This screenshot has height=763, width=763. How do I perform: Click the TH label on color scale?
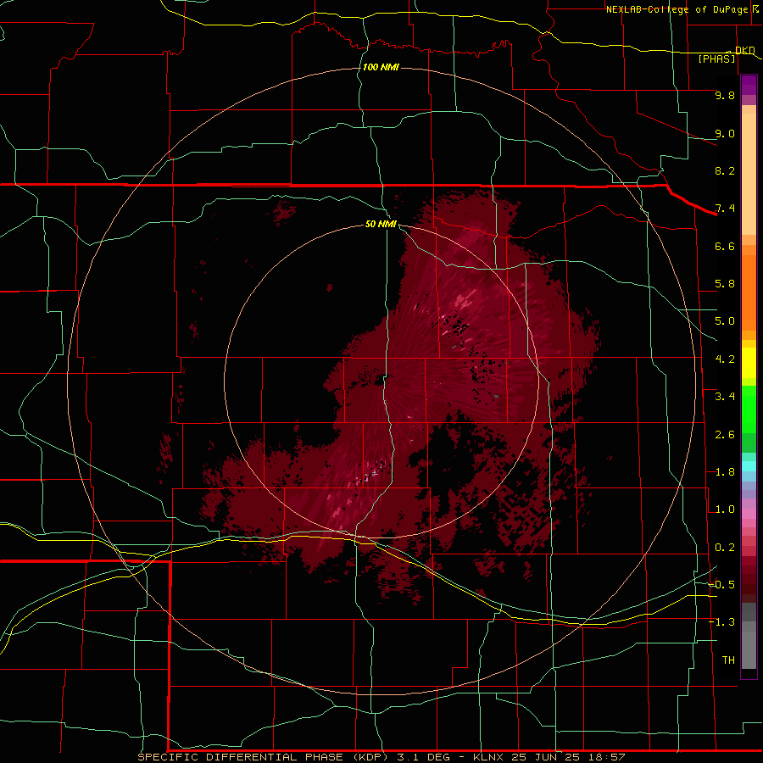pos(728,660)
